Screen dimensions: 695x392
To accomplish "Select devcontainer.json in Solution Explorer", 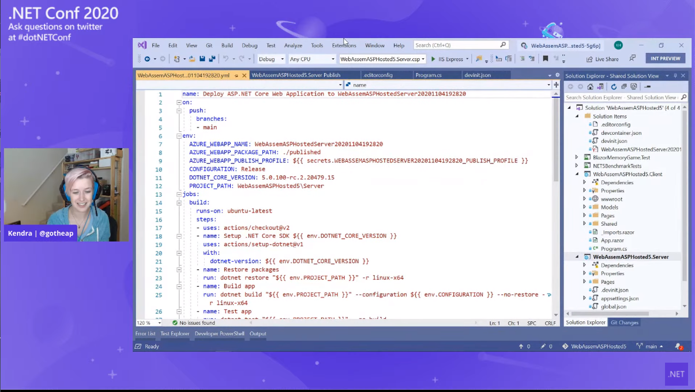I will pyautogui.click(x=621, y=133).
